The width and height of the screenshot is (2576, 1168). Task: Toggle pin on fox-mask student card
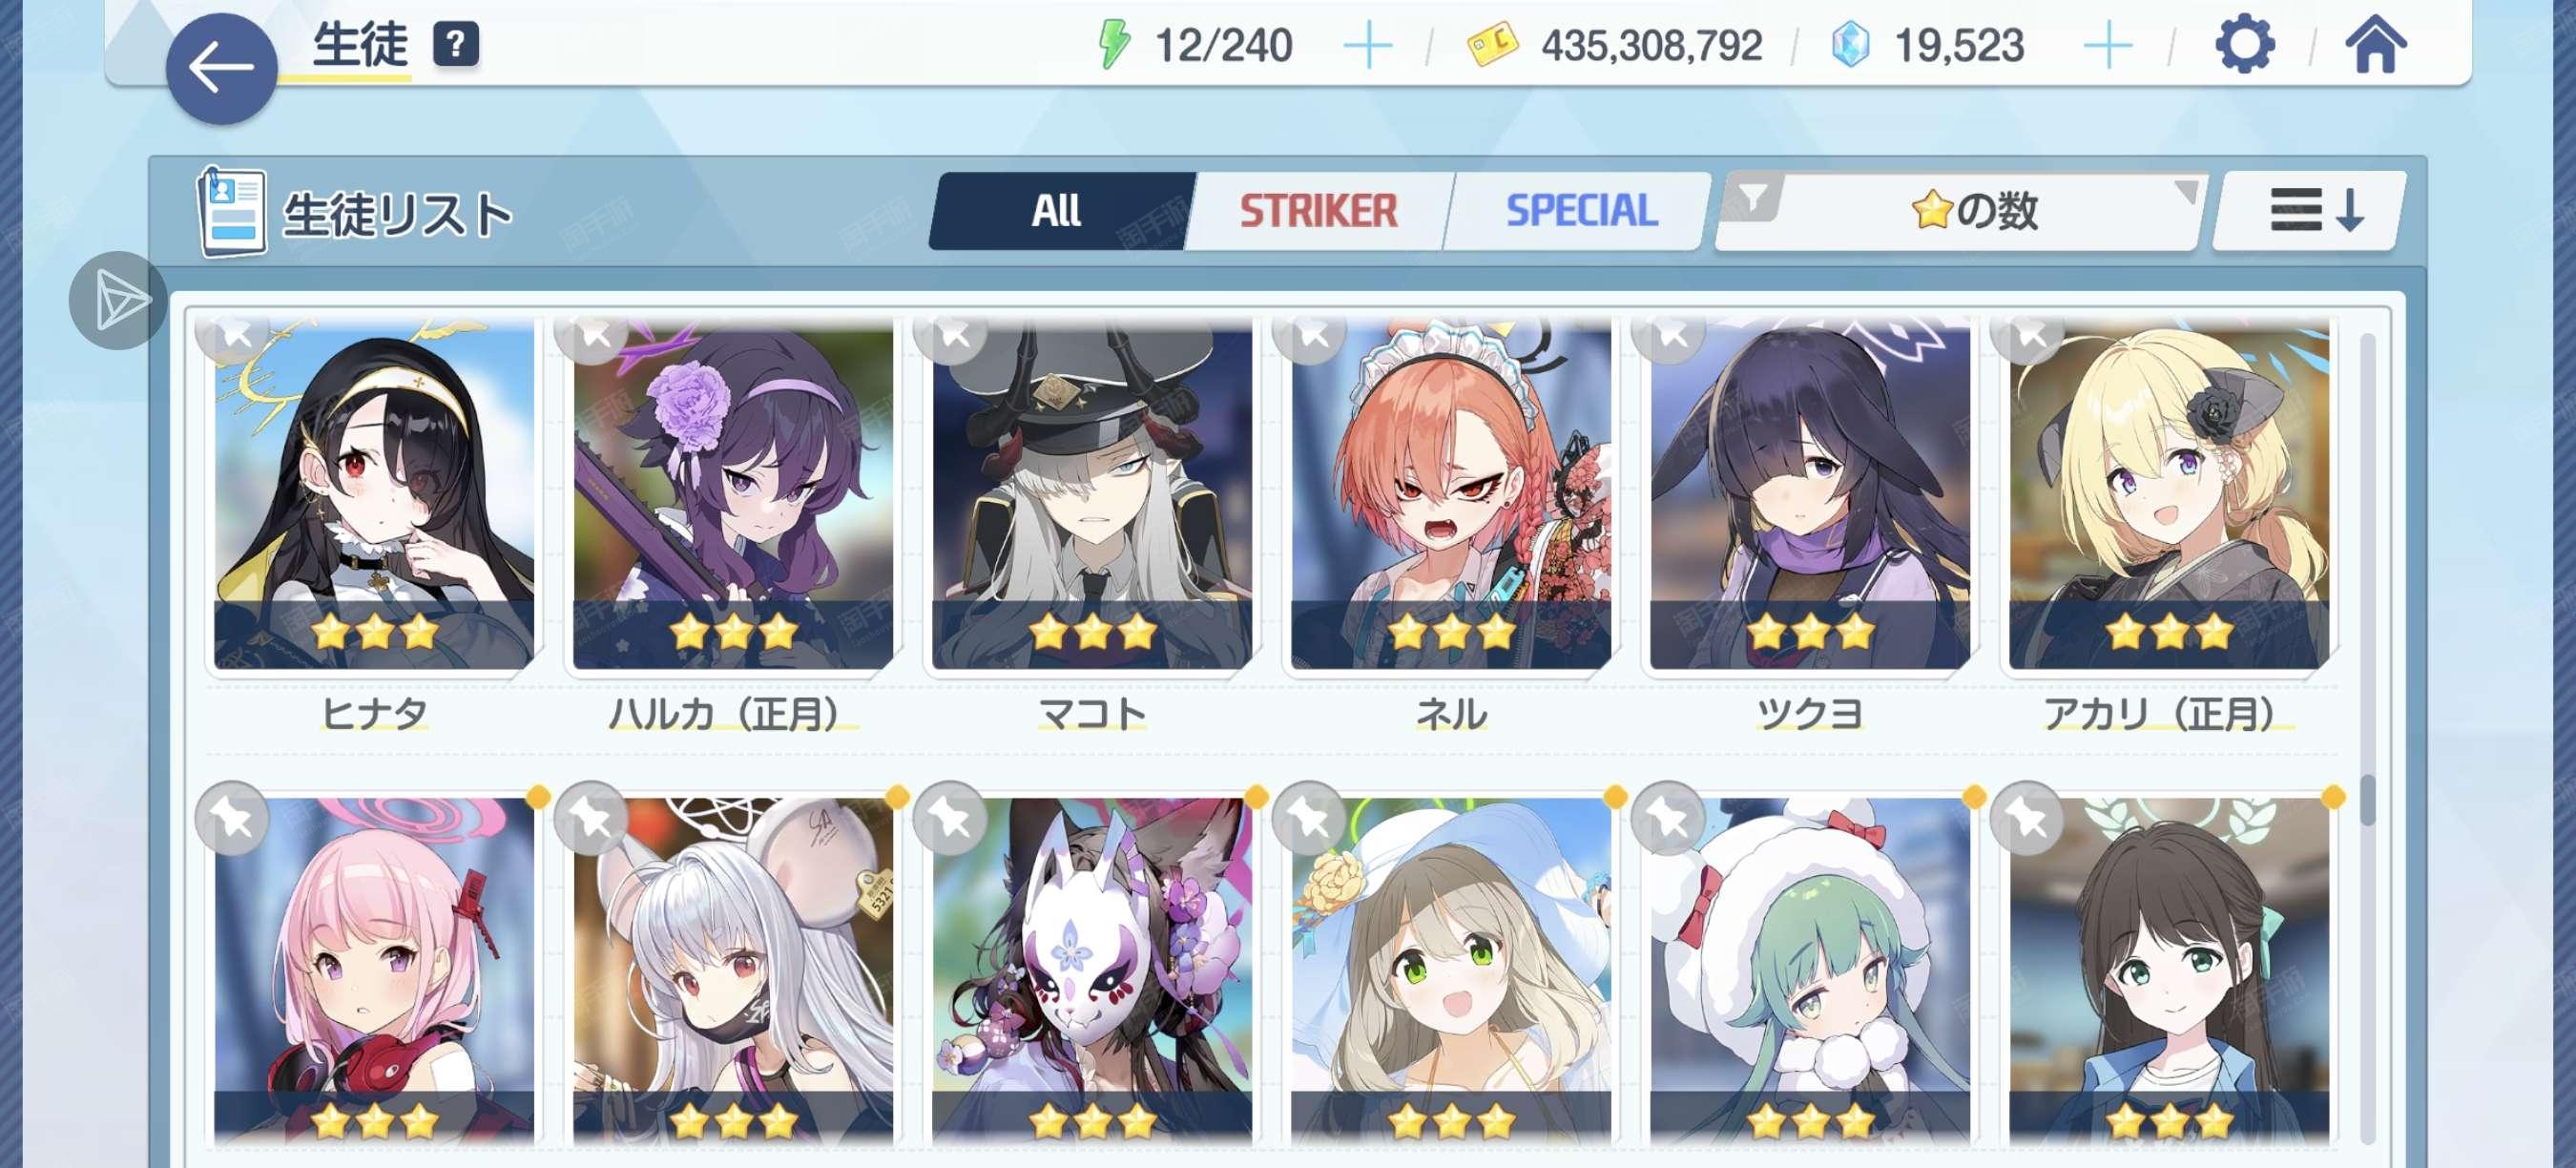point(951,818)
